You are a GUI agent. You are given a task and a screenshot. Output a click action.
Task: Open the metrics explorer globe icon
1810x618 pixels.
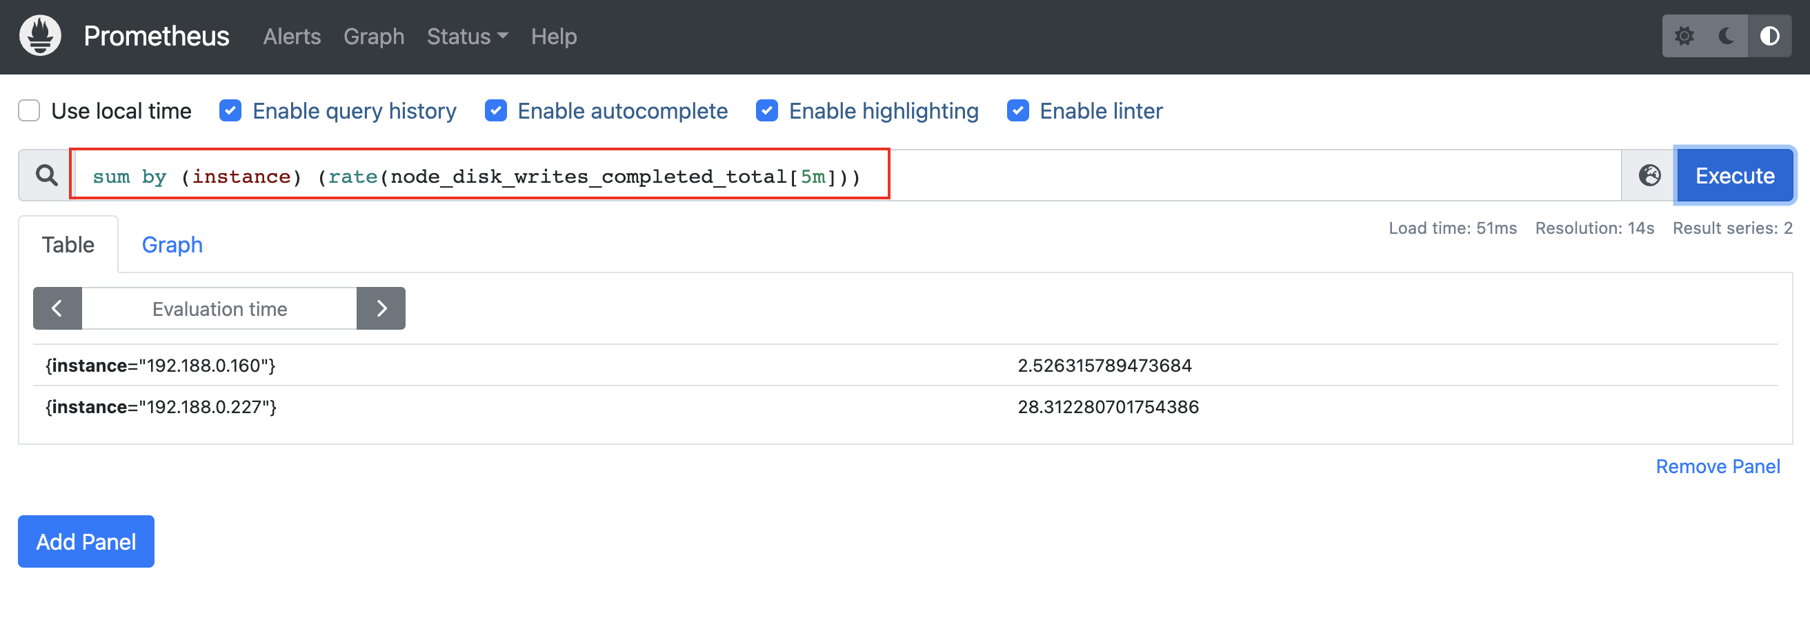(x=1649, y=176)
